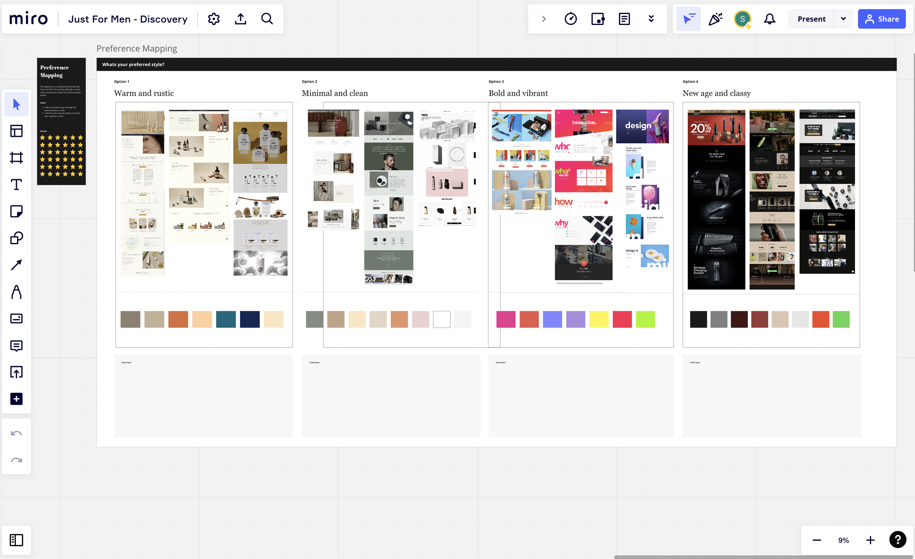Expand more apps double chevron
915x559 pixels.
[x=651, y=19]
